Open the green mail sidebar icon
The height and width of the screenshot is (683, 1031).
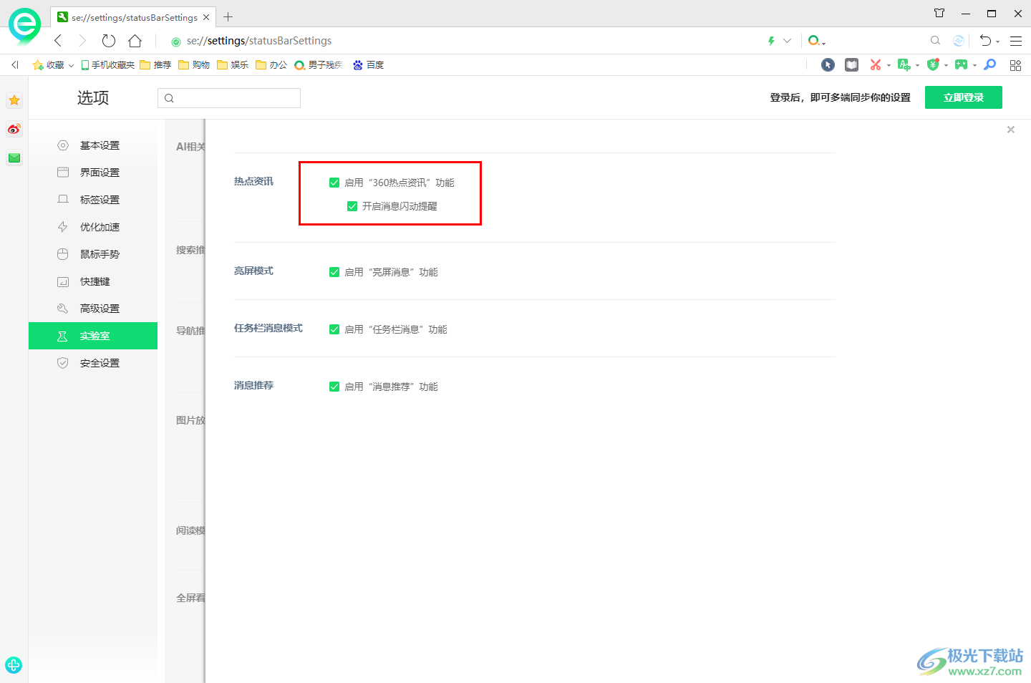pyautogui.click(x=14, y=158)
